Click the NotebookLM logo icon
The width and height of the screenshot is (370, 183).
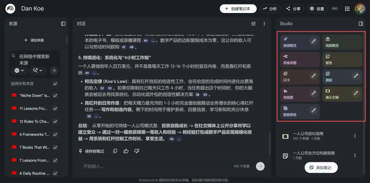point(10,9)
